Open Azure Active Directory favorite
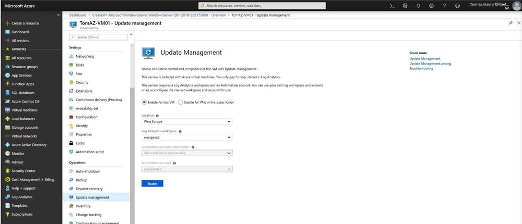 (26, 145)
